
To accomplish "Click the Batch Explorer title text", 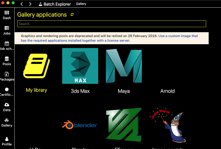I will 57,4.
